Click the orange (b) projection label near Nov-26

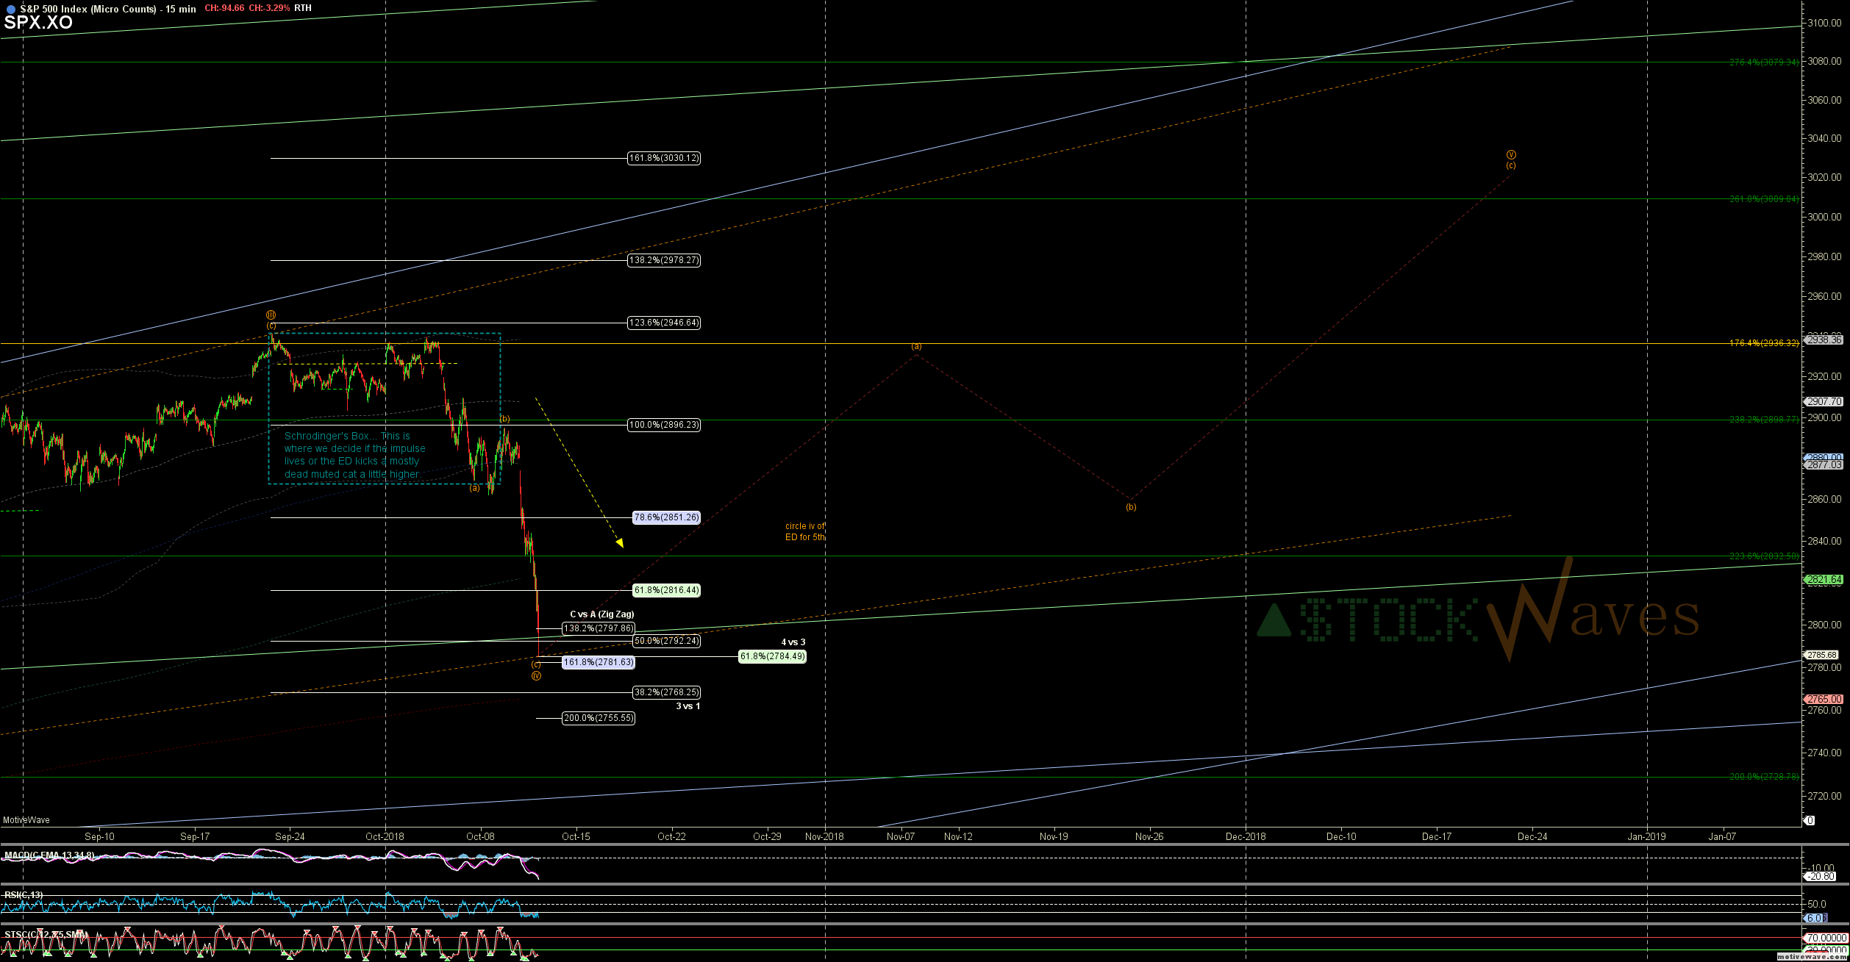tap(1131, 507)
